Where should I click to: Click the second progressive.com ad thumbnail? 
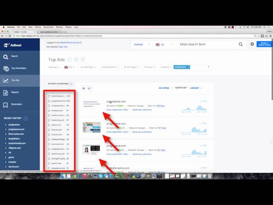pos(92,127)
